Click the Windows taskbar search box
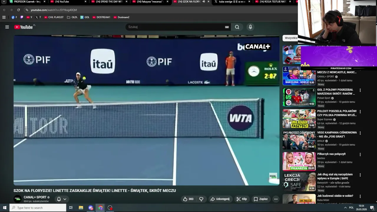The width and height of the screenshot is (377, 212). pos(38,208)
